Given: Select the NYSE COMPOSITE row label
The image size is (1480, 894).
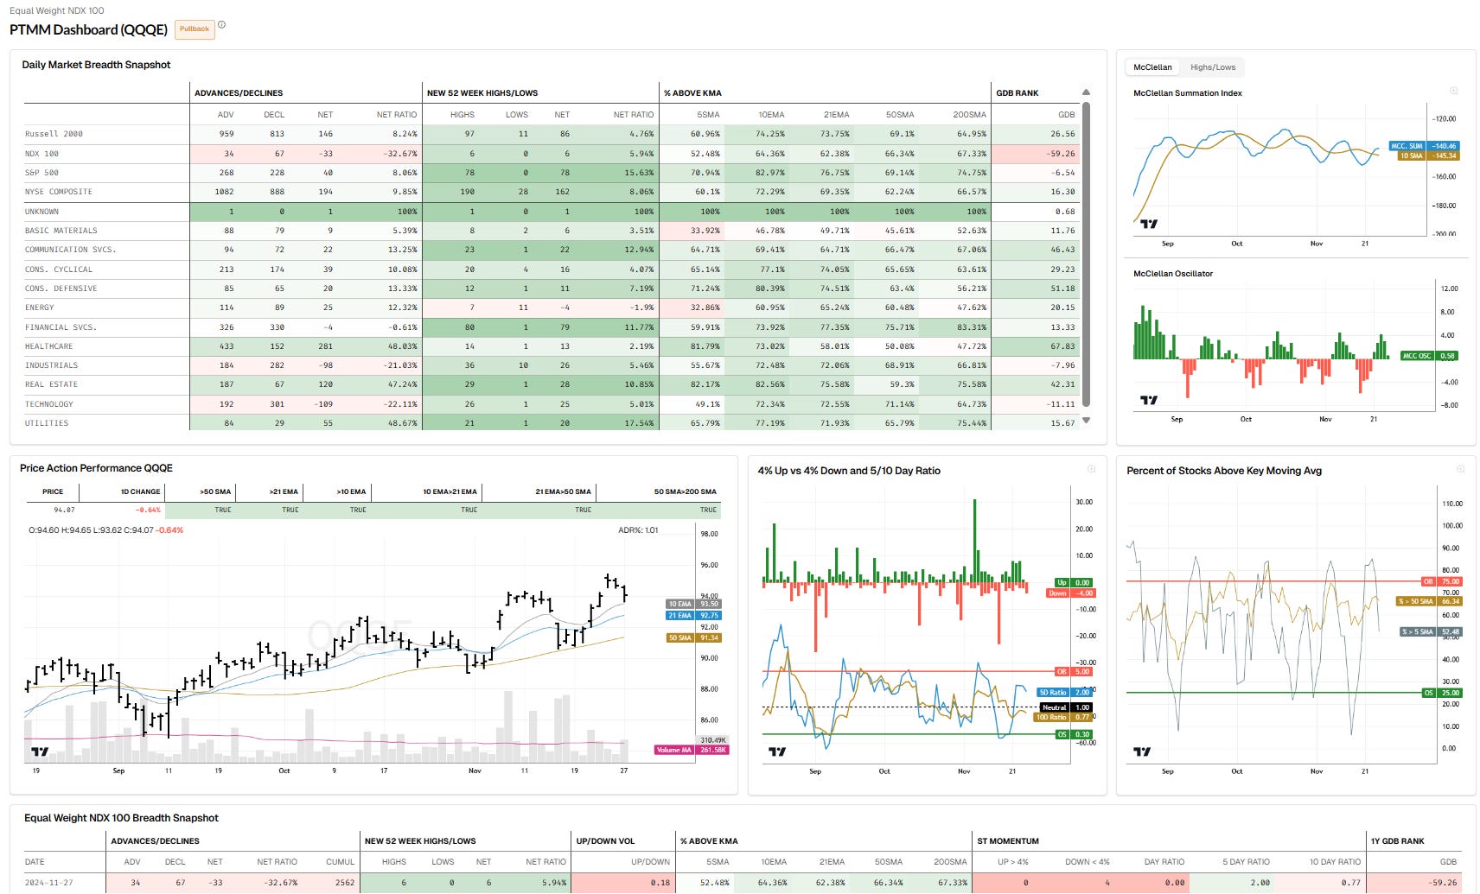Looking at the screenshot, I should [x=59, y=192].
